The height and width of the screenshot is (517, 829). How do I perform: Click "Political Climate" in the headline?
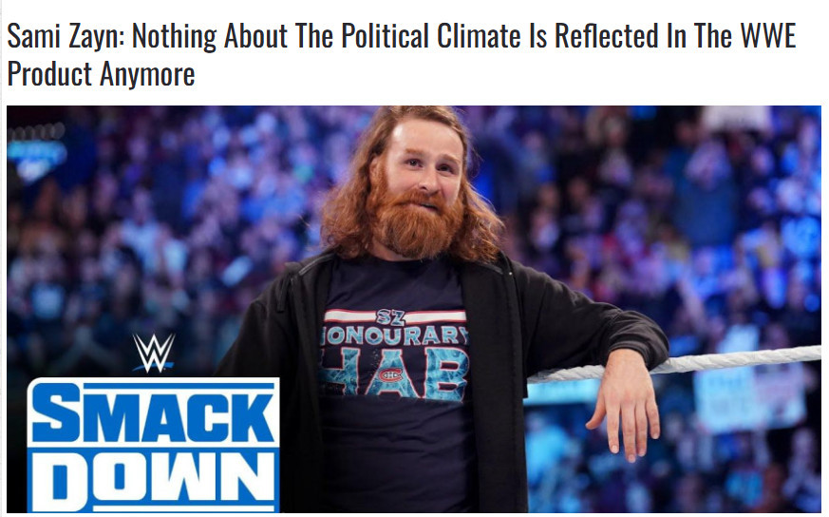[x=430, y=35]
